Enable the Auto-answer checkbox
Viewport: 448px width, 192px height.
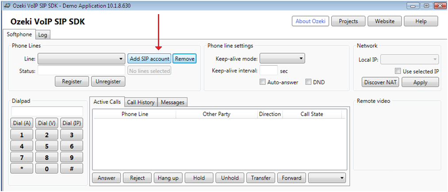tap(262, 82)
